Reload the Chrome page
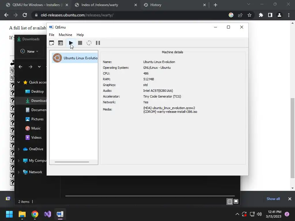The width and height of the screenshot is (295, 221). coord(25,15)
